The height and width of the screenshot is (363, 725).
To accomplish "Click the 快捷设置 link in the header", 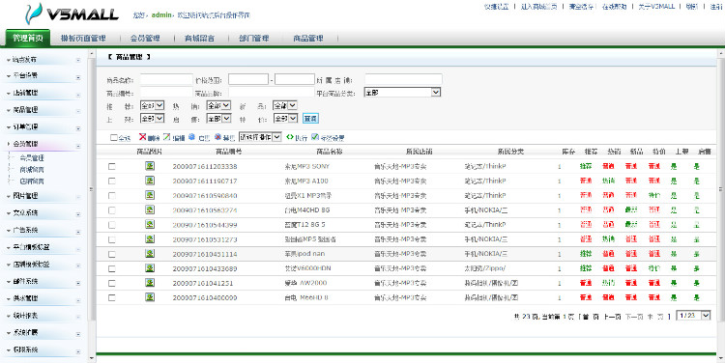I will (497, 7).
